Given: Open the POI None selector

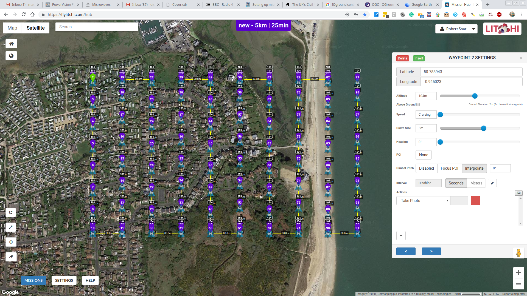Looking at the screenshot, I should coord(423,155).
